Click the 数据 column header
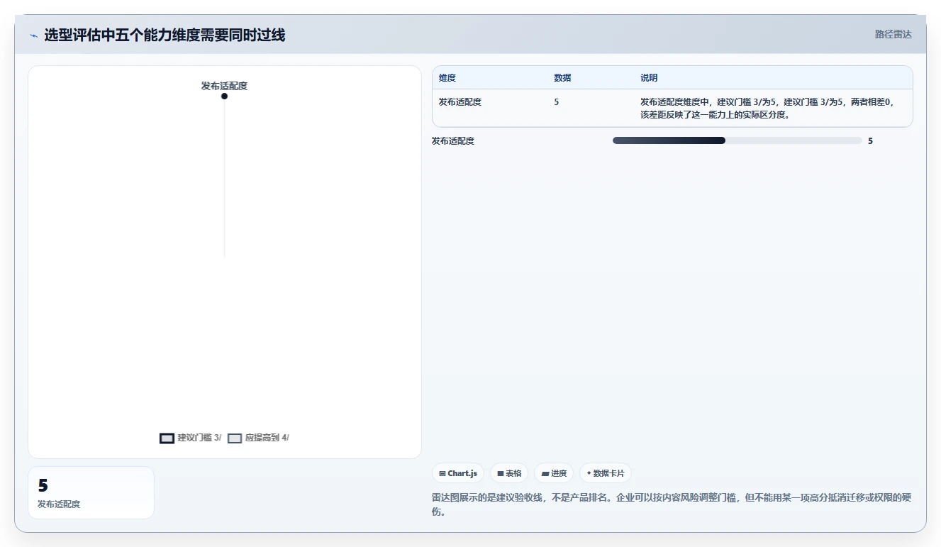Image resolution: width=941 pixels, height=547 pixels. pos(562,78)
